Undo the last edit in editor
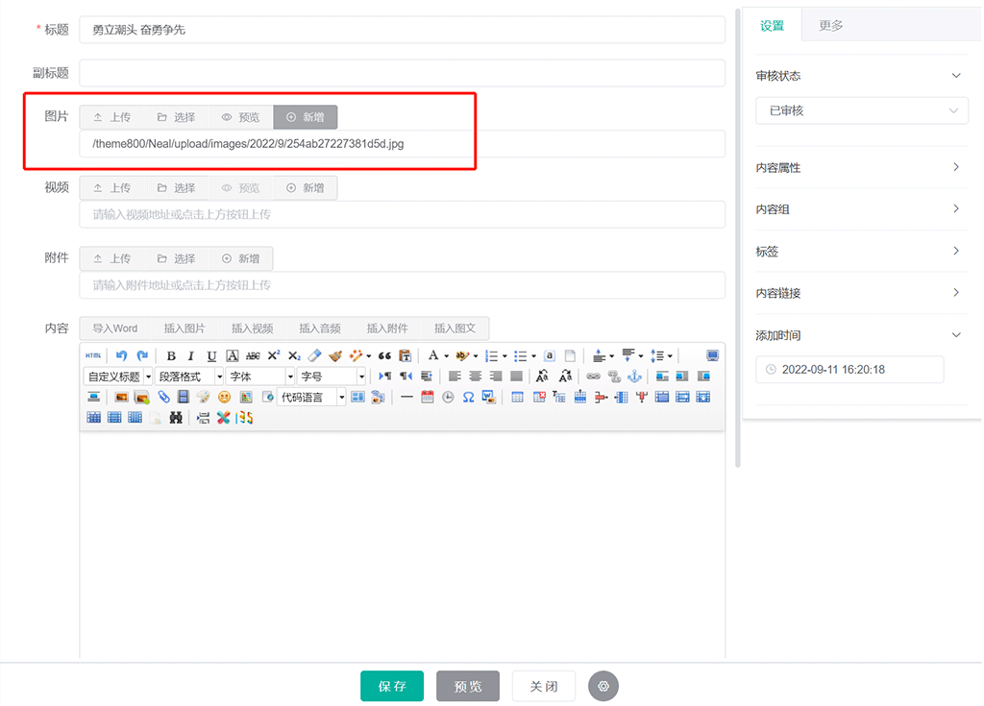984x706 pixels. coord(121,355)
